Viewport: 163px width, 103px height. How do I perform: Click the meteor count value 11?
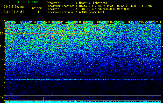click(x=38, y=12)
